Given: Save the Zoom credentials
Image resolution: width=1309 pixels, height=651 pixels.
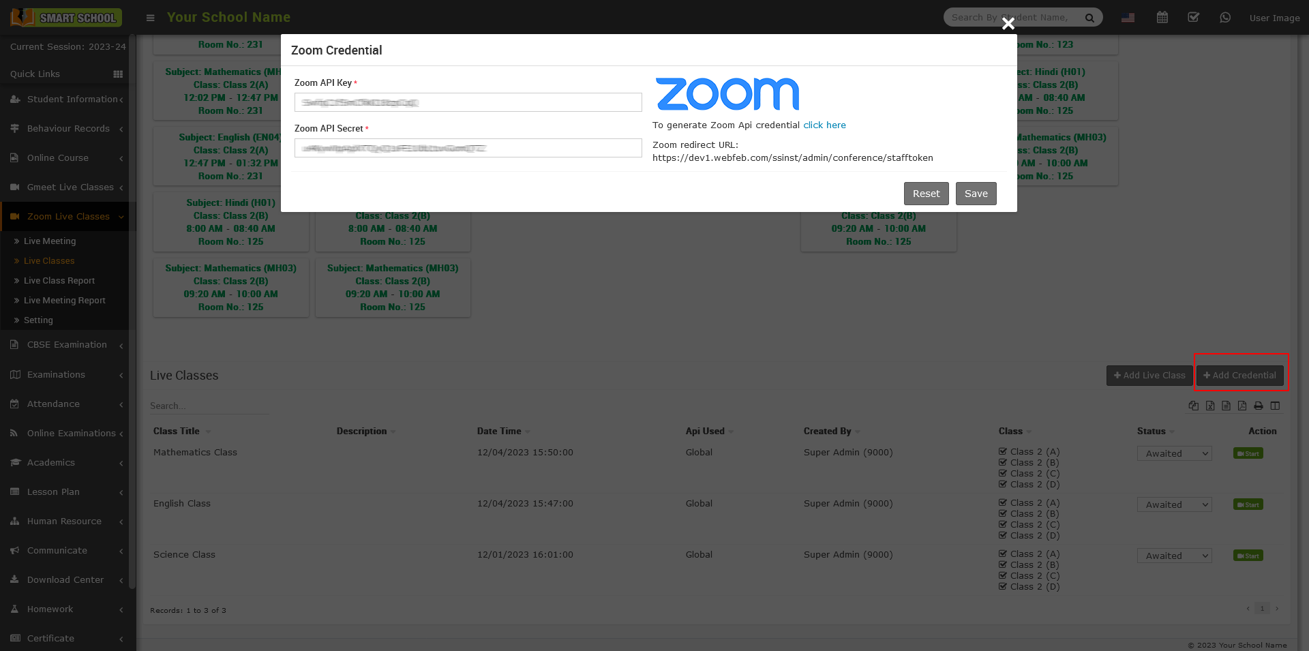Looking at the screenshot, I should tap(976, 194).
